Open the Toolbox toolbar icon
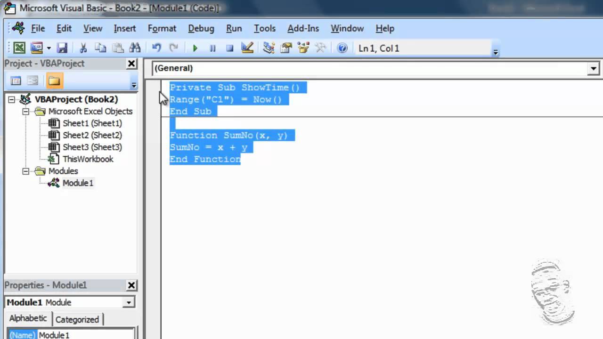 (x=320, y=48)
